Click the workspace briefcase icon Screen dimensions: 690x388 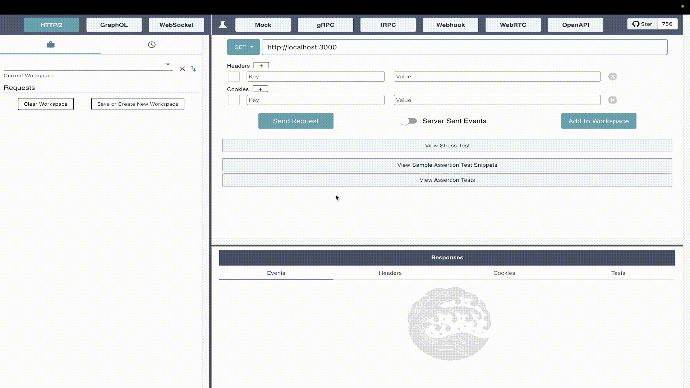point(51,44)
